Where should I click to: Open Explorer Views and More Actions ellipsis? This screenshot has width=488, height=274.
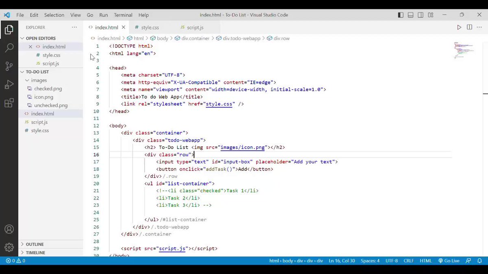point(74,27)
